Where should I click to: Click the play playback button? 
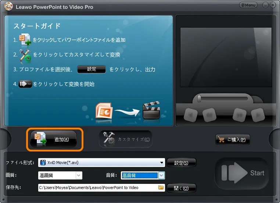coord(258,115)
